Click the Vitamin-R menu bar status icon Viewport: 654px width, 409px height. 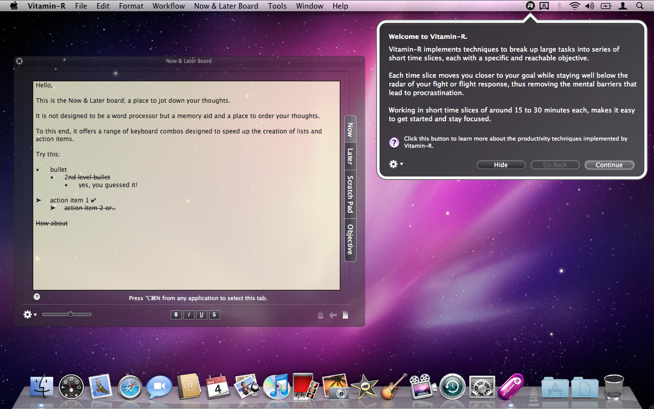(x=530, y=6)
